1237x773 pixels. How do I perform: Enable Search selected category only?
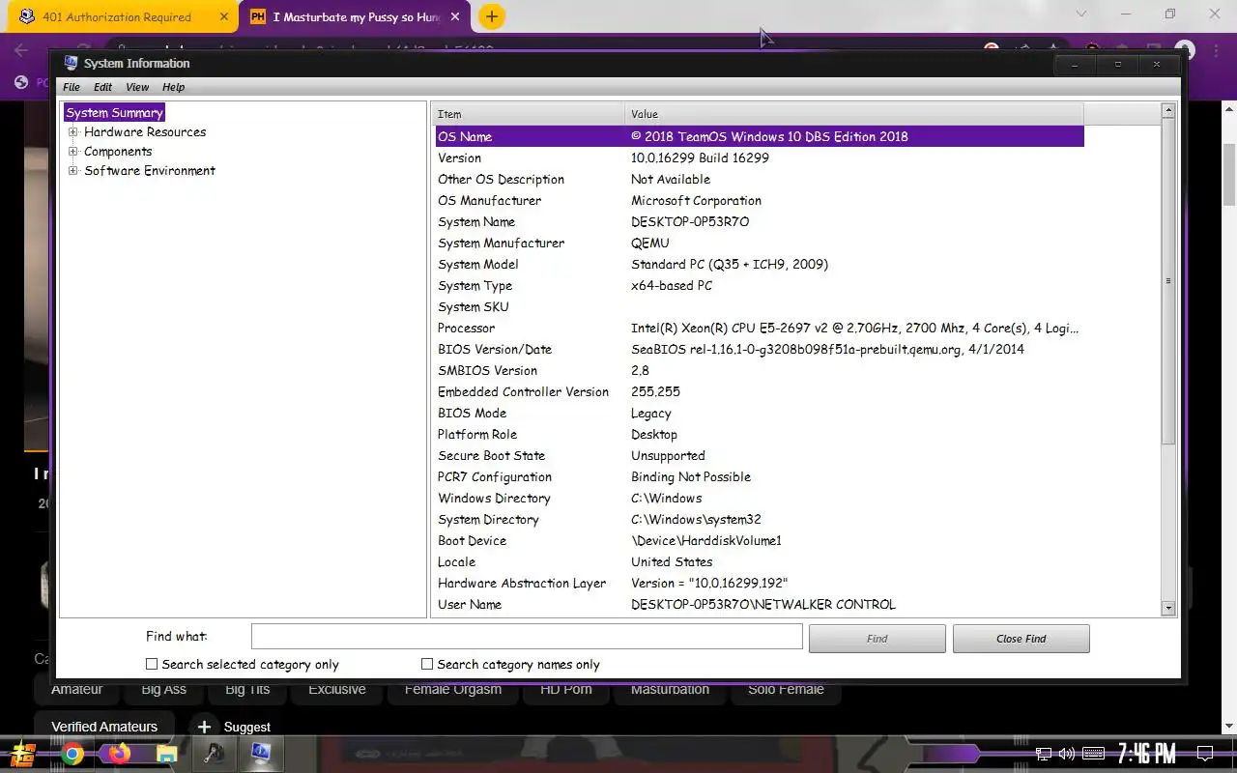152,664
